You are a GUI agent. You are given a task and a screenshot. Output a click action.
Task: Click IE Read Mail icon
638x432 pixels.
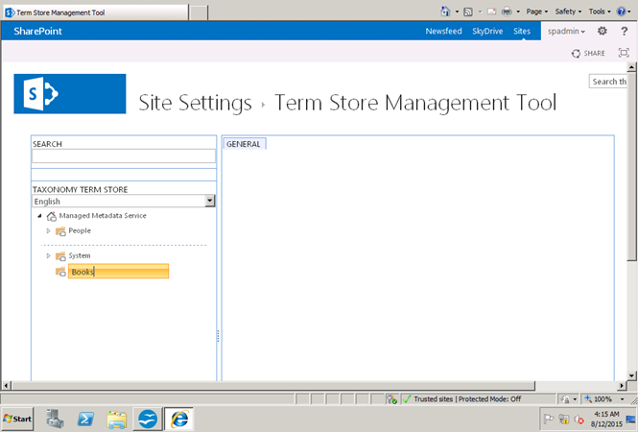click(491, 12)
